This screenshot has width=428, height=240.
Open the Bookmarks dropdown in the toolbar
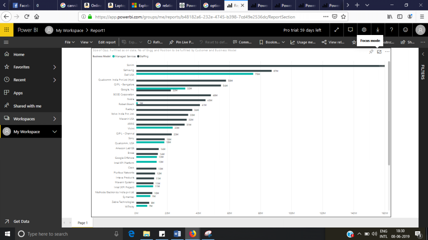(x=272, y=42)
